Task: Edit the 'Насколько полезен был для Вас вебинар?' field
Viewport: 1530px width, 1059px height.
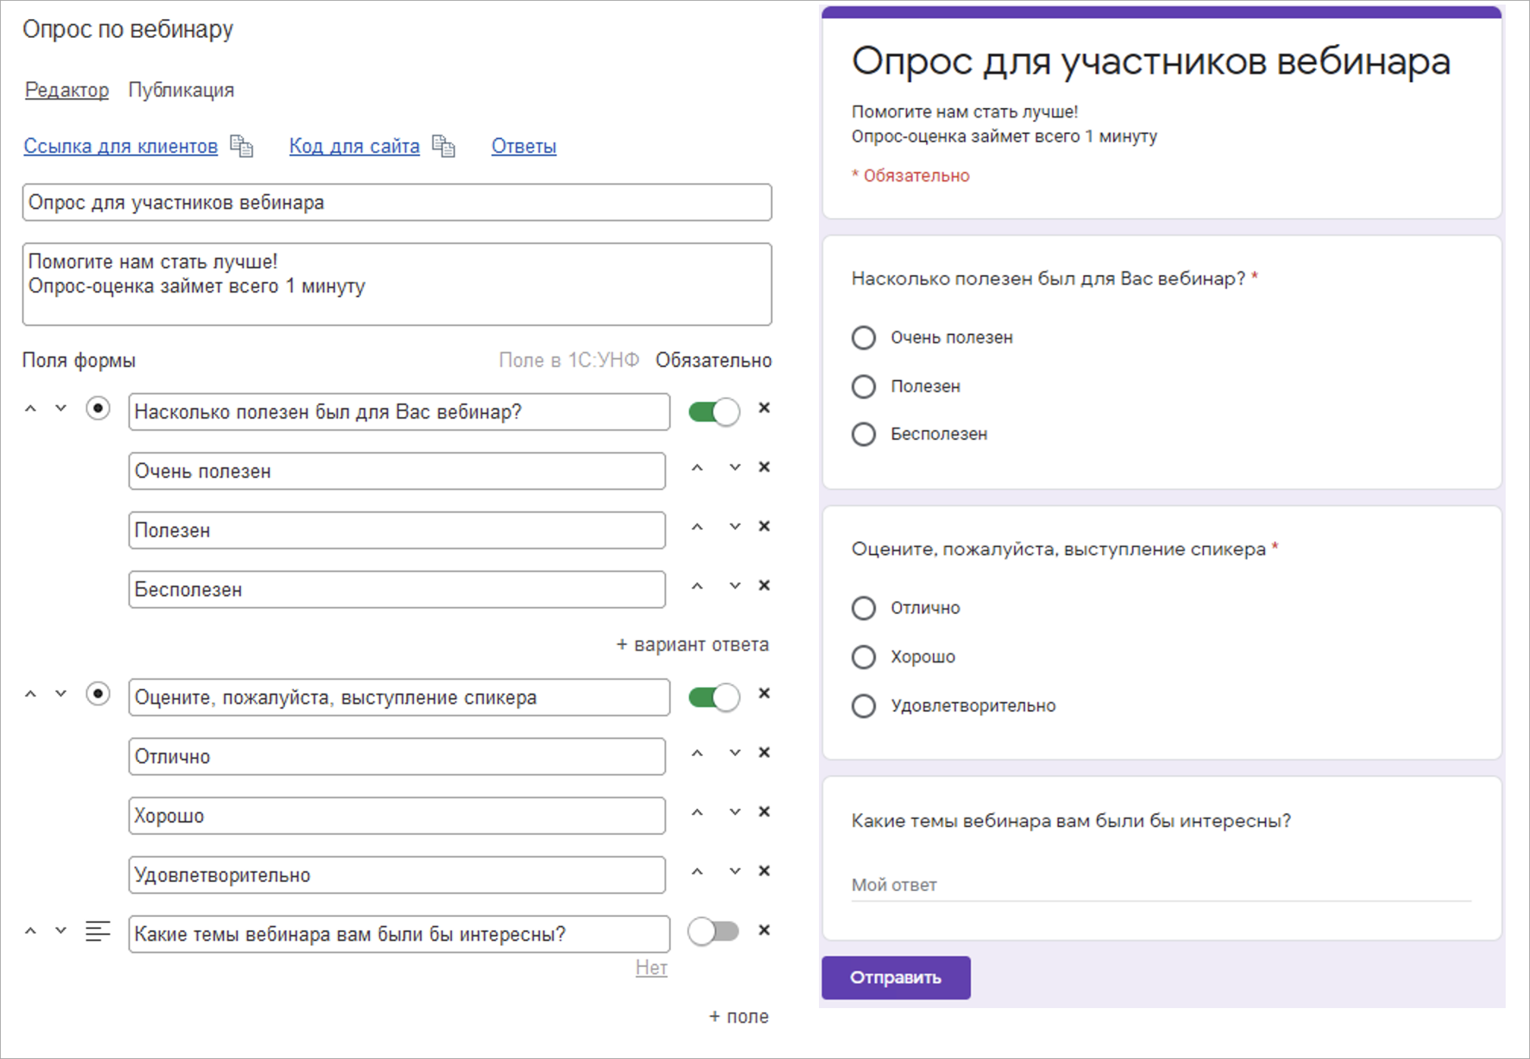Action: tap(400, 412)
